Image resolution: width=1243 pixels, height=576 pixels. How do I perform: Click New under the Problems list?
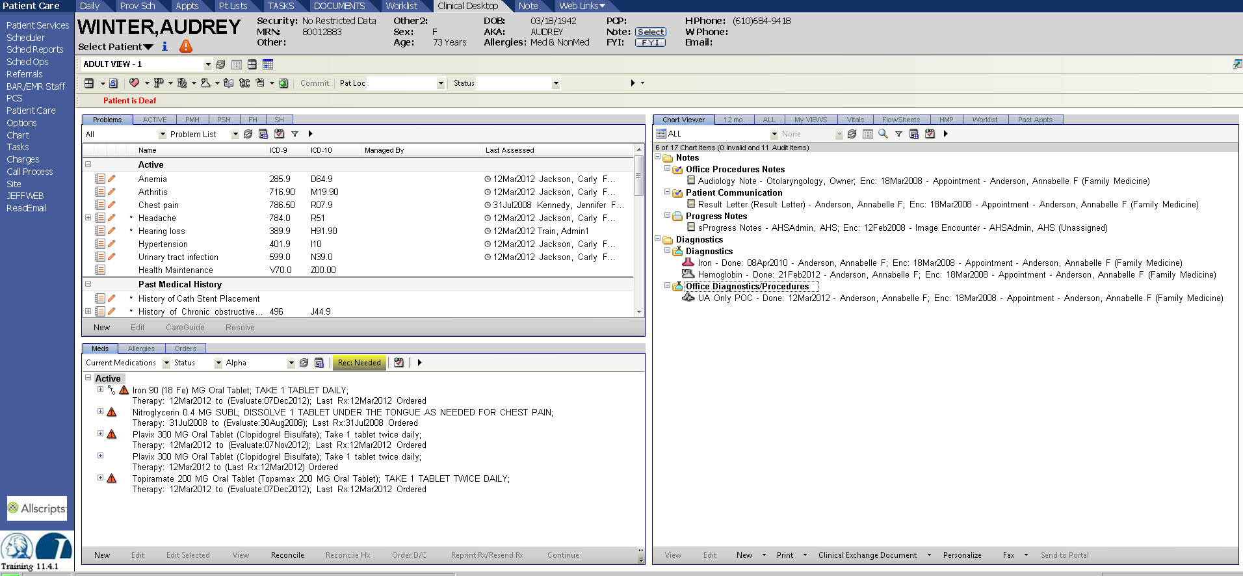[x=102, y=328]
